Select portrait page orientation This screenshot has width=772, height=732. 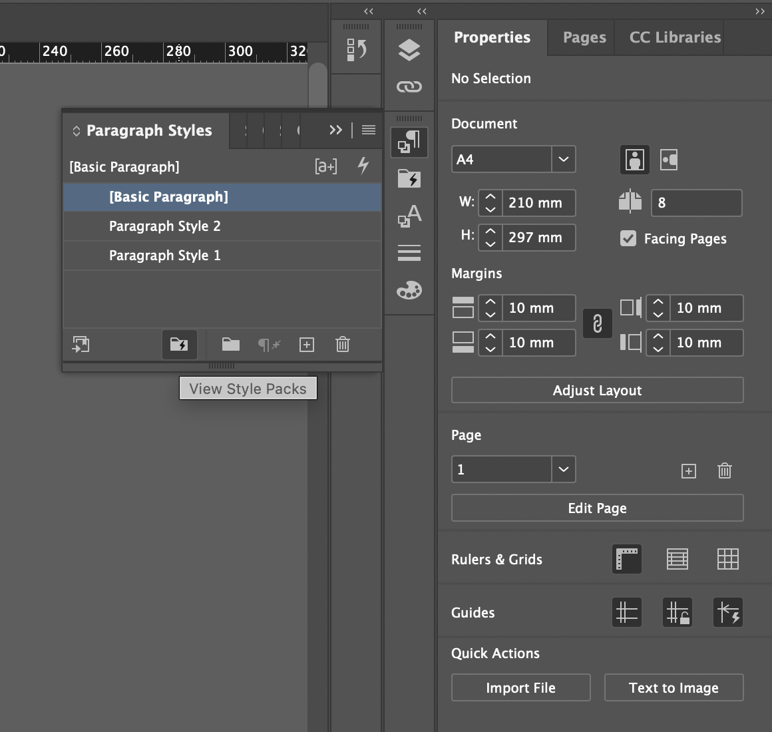coord(635,160)
